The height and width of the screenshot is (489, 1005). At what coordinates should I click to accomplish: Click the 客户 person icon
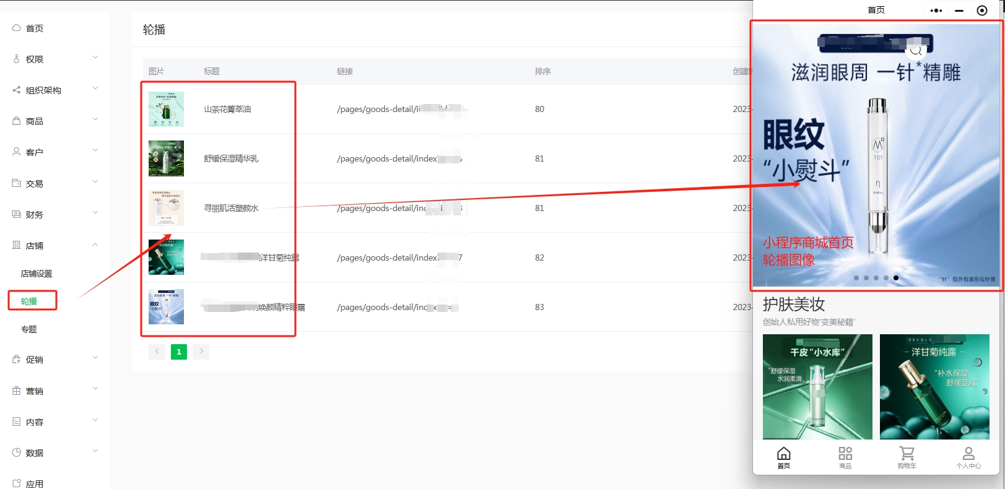pos(17,152)
